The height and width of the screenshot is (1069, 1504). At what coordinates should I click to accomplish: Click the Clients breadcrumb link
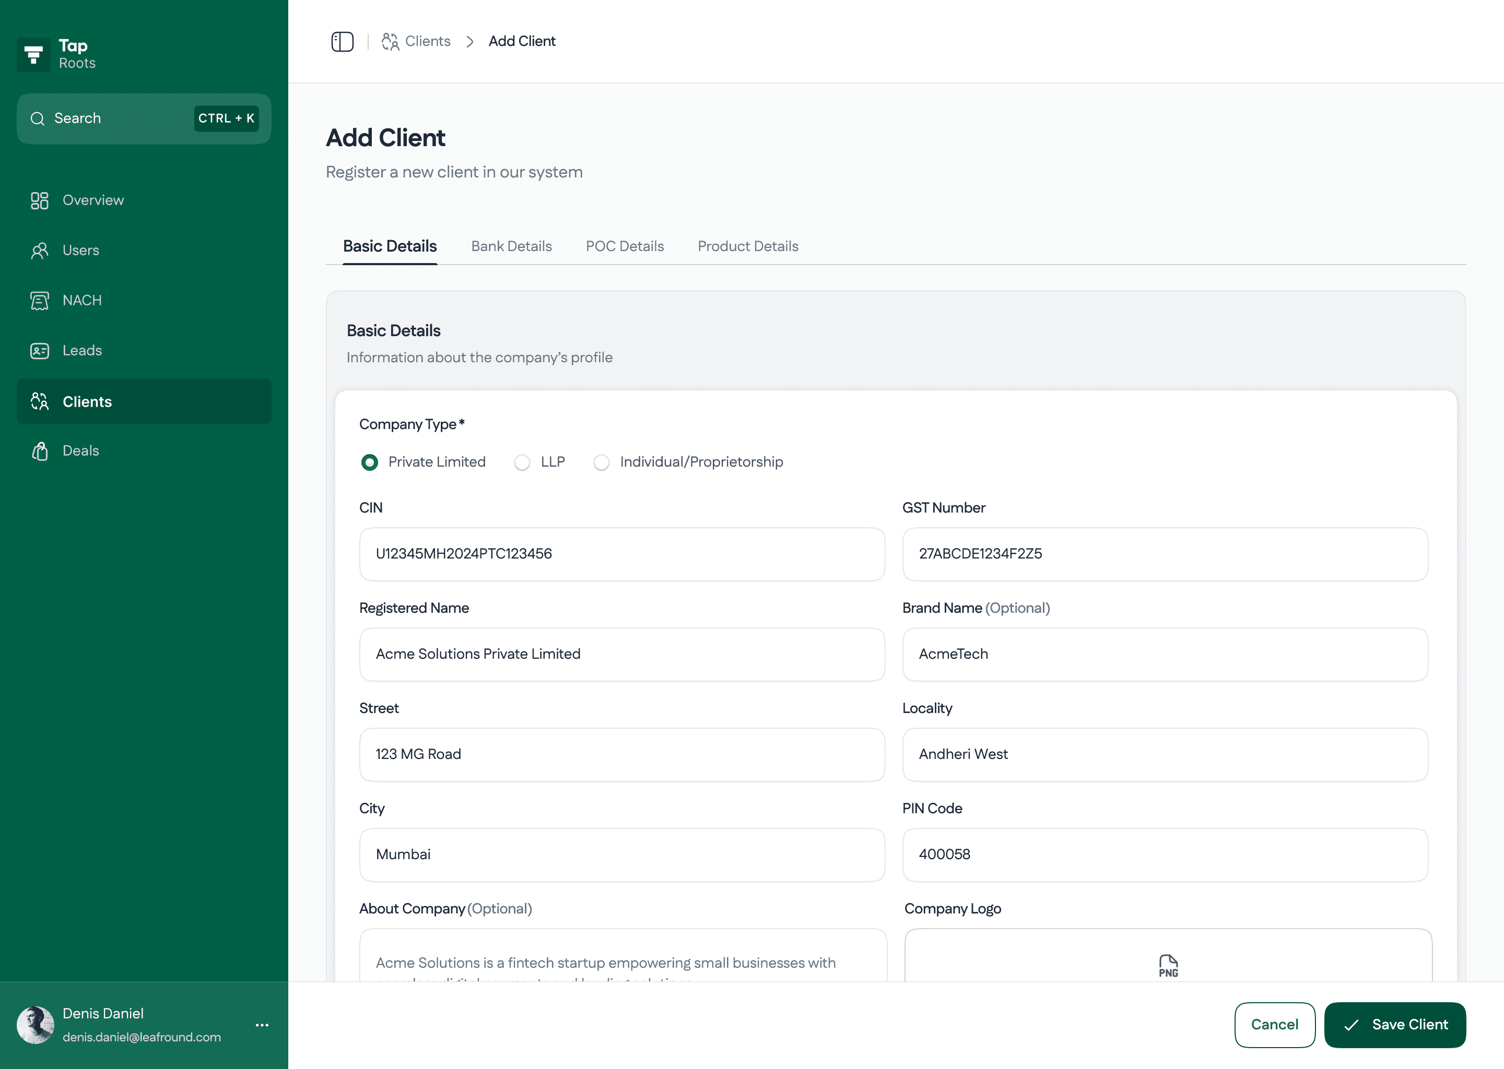pos(427,41)
